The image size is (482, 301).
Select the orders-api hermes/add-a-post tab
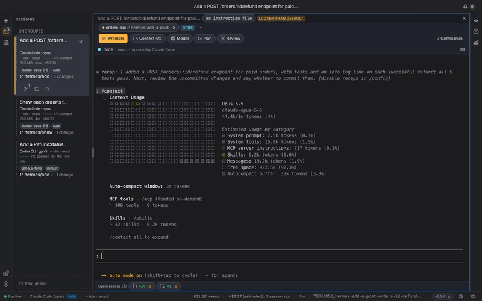(x=137, y=28)
